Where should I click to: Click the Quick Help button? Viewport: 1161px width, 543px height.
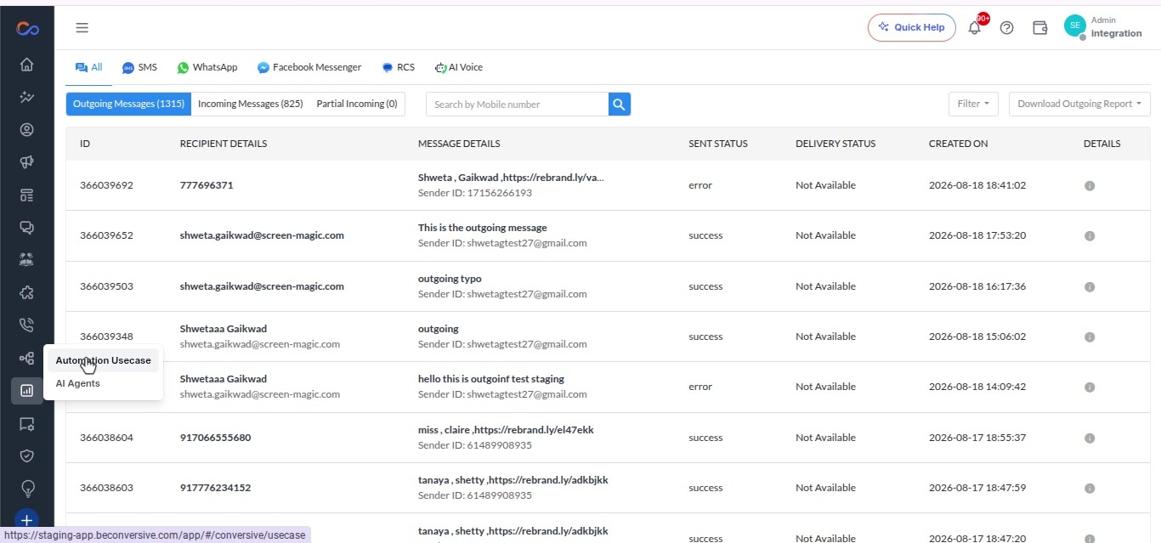tap(912, 27)
